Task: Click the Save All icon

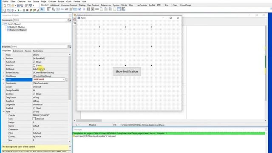Action: [22, 6]
